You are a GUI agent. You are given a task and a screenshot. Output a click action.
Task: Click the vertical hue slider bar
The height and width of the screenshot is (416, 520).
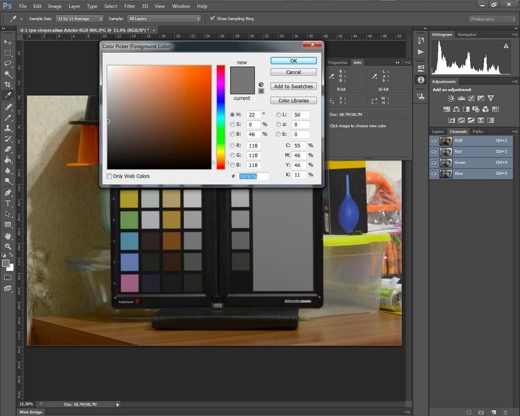point(220,117)
